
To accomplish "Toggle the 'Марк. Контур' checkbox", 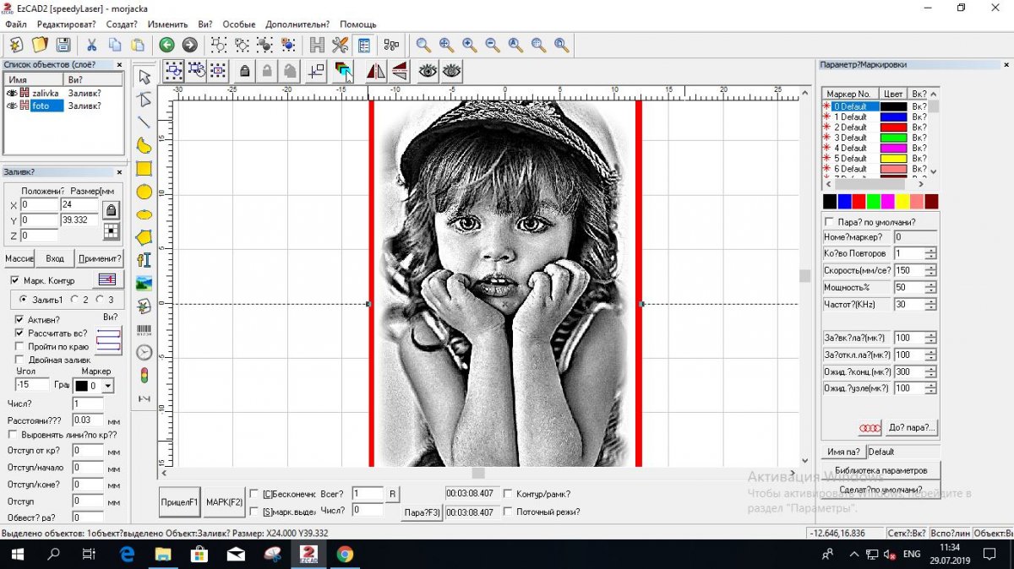I will [x=15, y=280].
